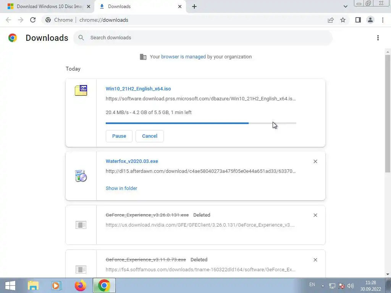Click the fs4.softfamous.com source URL

pyautogui.click(x=200, y=270)
